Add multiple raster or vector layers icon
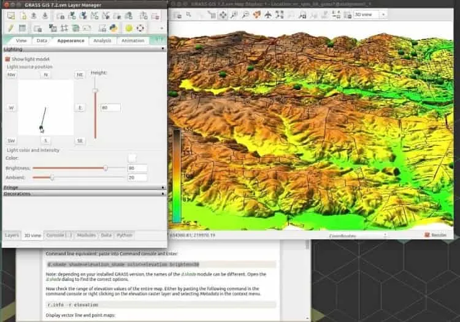Screen dimensions: 460x322 61,16
